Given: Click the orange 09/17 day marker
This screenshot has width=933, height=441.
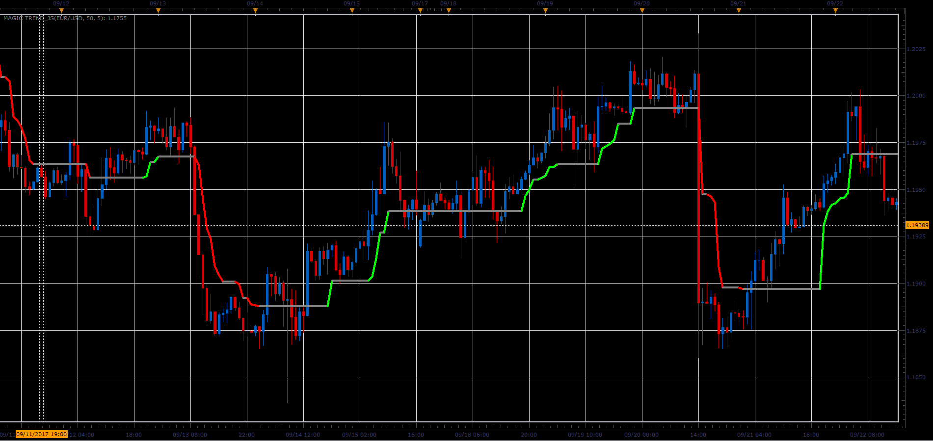Looking at the screenshot, I should (x=420, y=11).
